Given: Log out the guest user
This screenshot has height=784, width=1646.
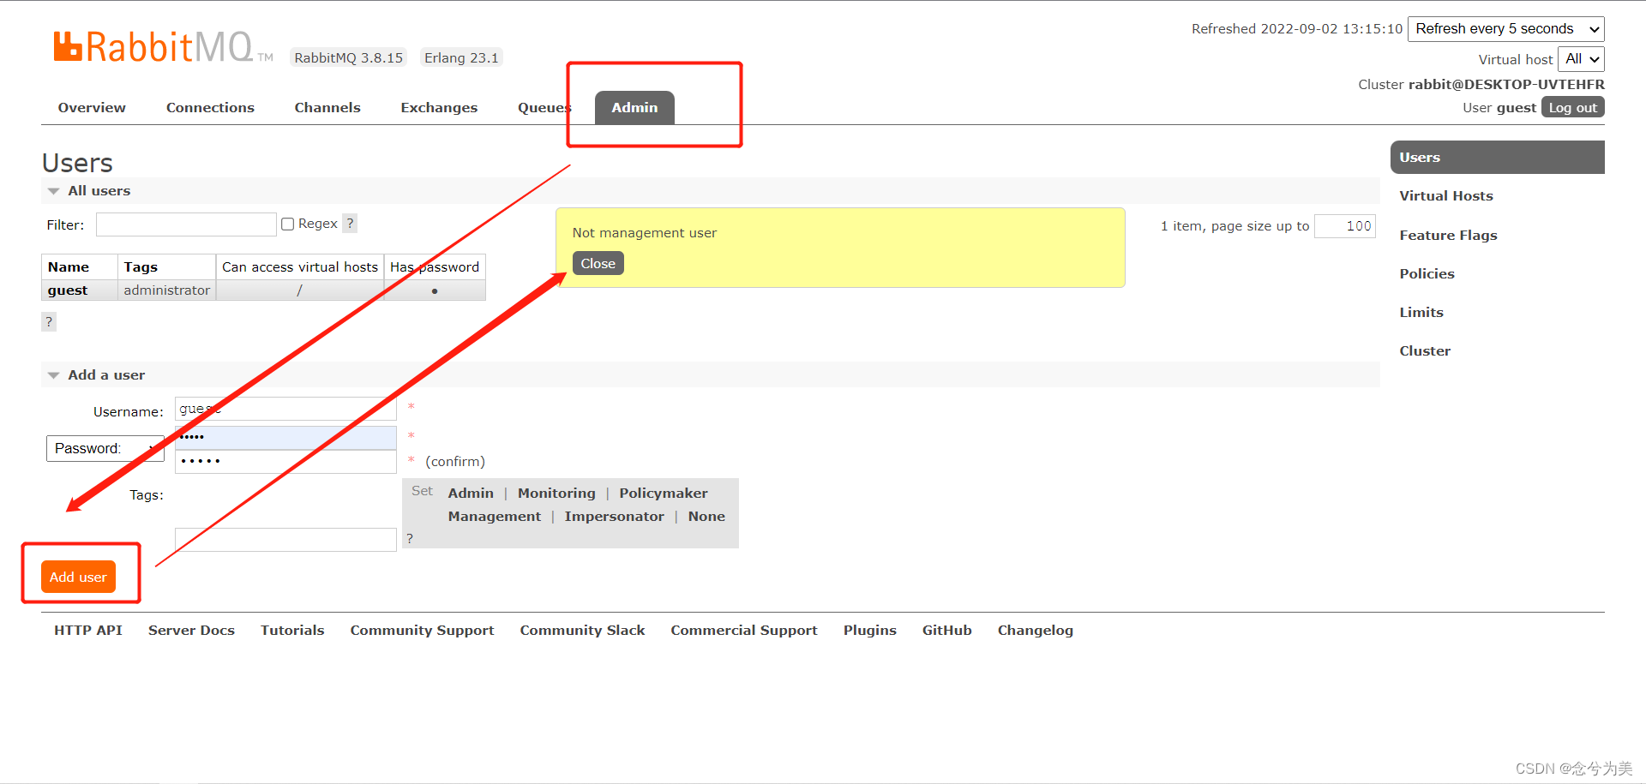Looking at the screenshot, I should pyautogui.click(x=1571, y=106).
